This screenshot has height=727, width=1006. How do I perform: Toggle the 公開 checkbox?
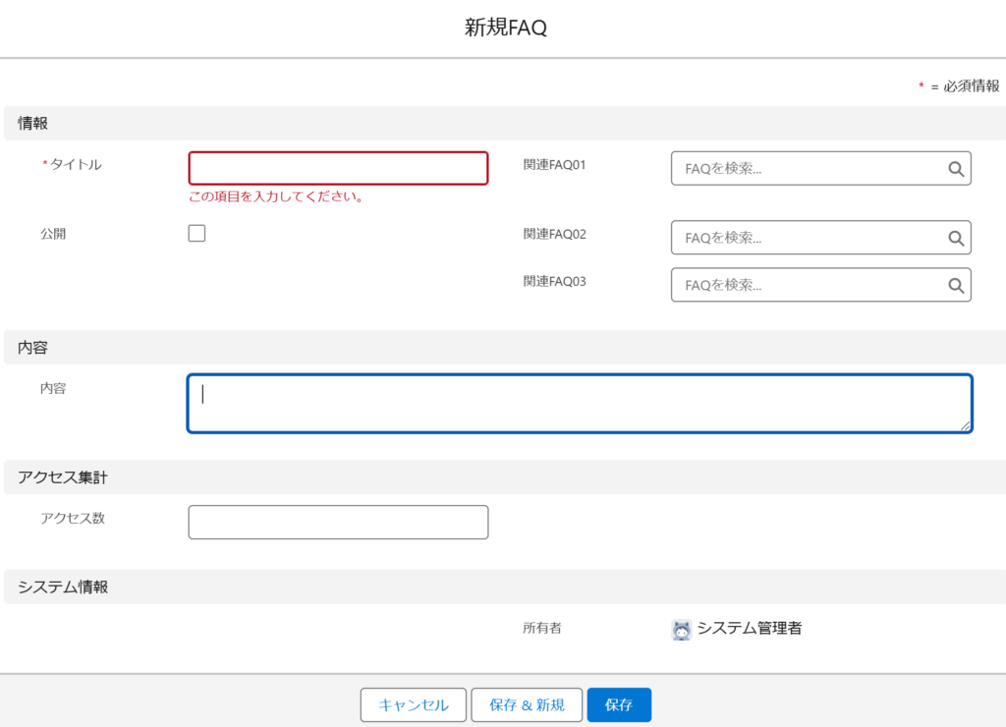(x=196, y=234)
